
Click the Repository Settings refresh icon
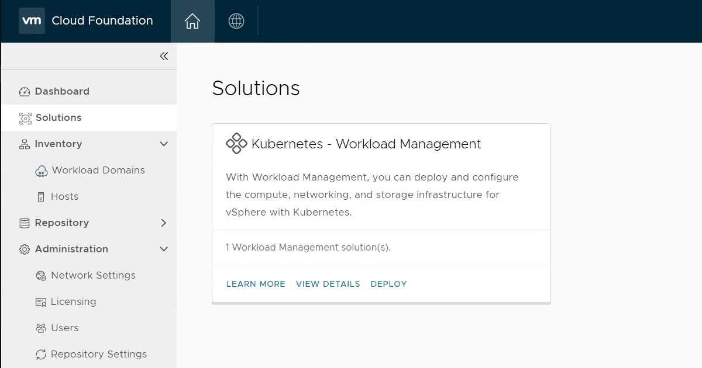pyautogui.click(x=41, y=355)
